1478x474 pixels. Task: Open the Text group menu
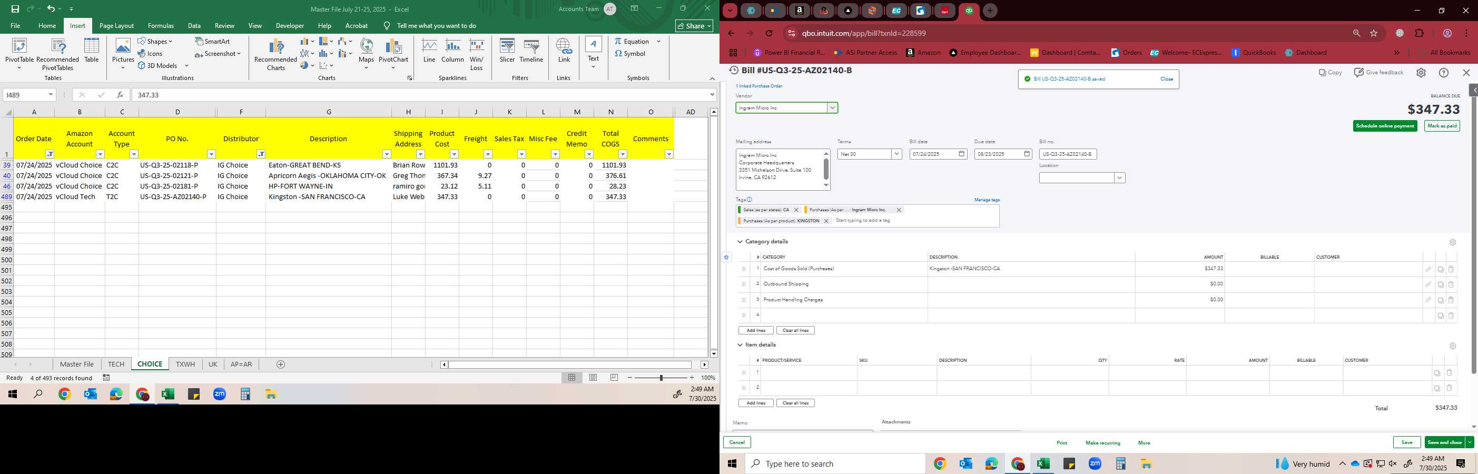[x=593, y=53]
